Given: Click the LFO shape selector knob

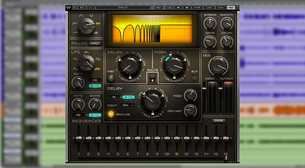Looking at the screenshot, I should (x=86, y=62).
